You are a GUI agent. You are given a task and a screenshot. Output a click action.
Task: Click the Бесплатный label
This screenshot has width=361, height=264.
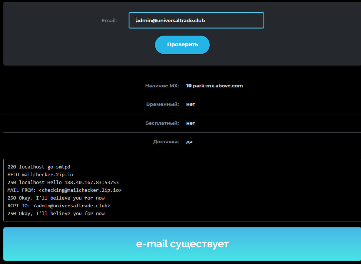click(162, 123)
